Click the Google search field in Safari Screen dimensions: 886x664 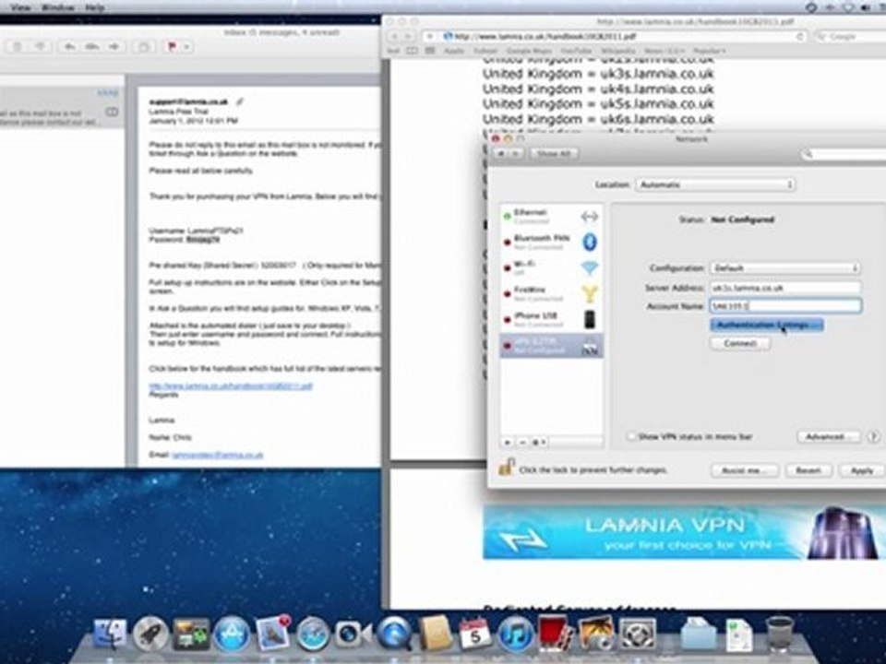pyautogui.click(x=850, y=36)
